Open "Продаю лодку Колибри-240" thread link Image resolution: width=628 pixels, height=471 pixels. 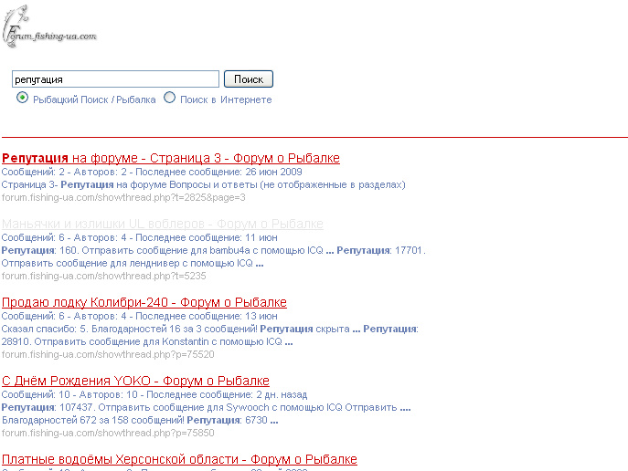[144, 302]
